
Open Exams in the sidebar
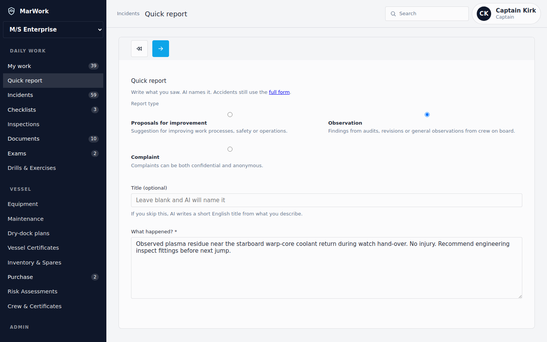(53, 154)
